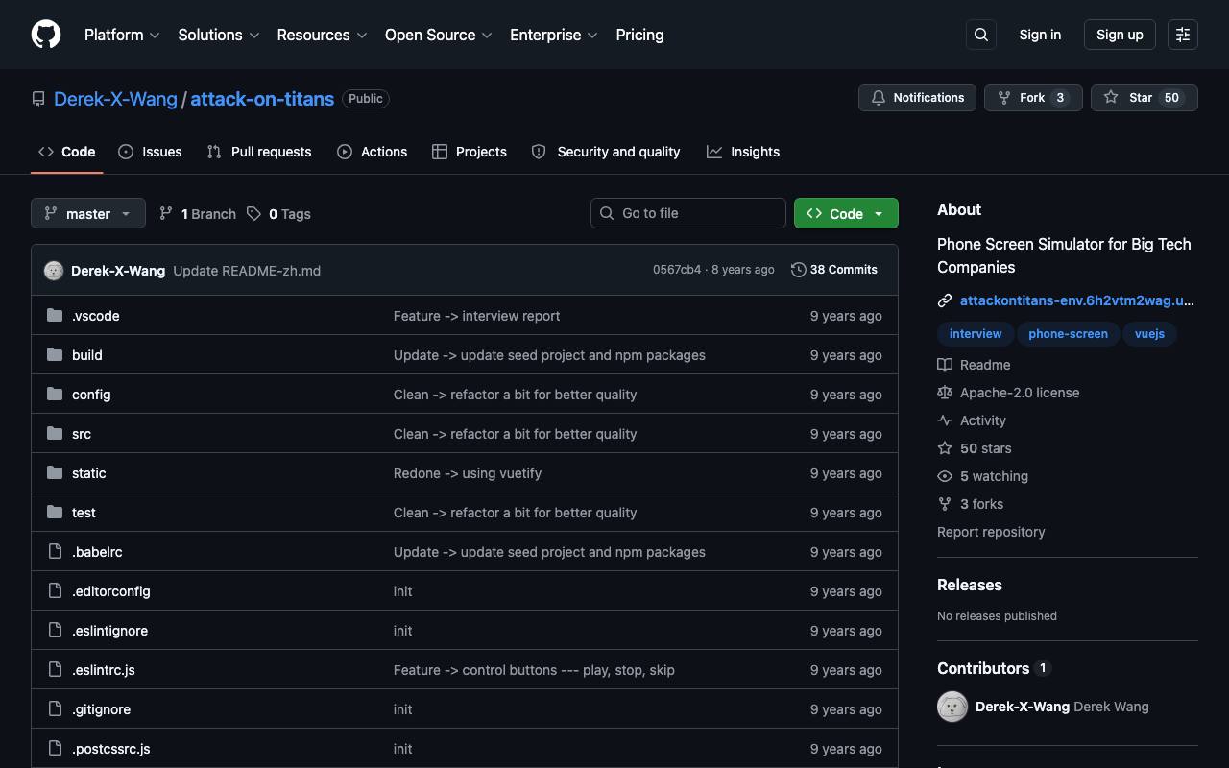
Task: Expand the Solutions menu
Action: (x=219, y=35)
